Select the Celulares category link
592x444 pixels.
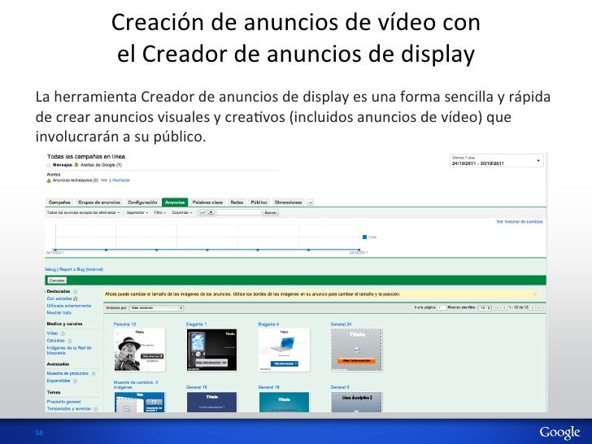[x=56, y=341]
